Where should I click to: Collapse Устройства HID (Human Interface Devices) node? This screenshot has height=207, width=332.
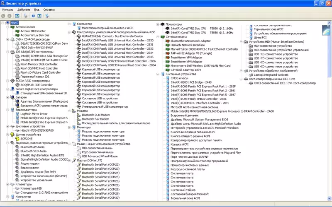(241, 42)
